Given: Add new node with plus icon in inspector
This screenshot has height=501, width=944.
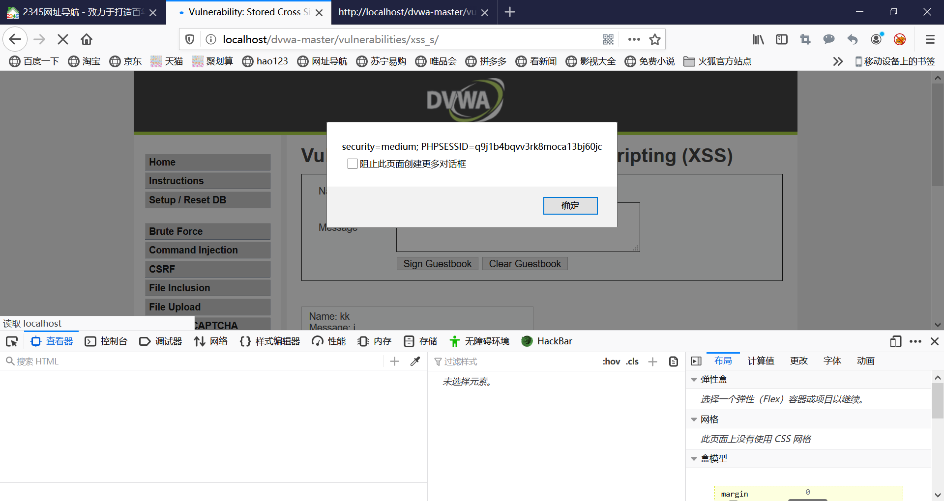Looking at the screenshot, I should point(394,362).
